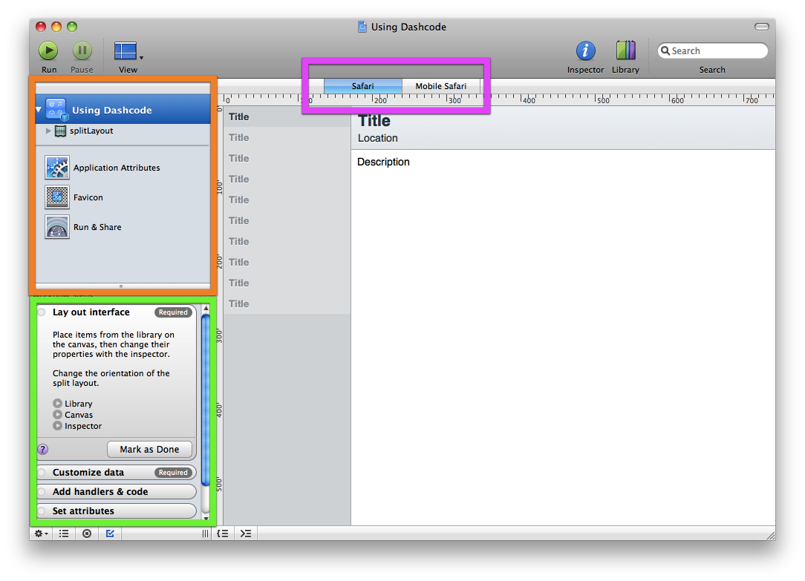
Task: Select the Location text on the canvas
Action: pos(378,138)
